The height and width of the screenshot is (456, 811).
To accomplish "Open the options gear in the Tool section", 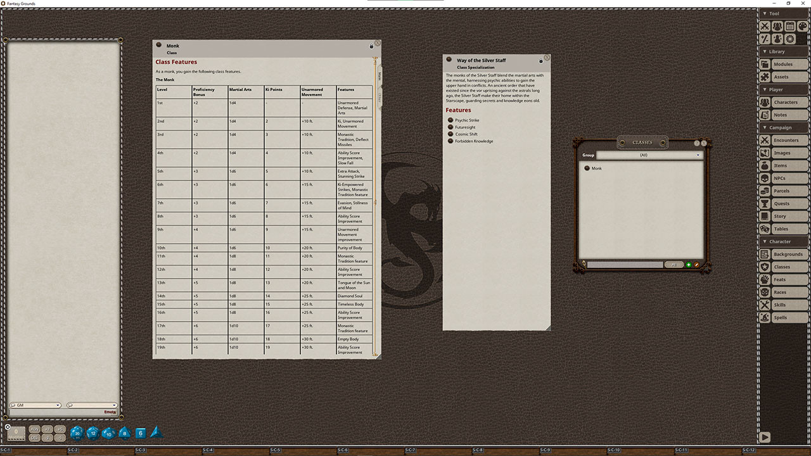I will coord(789,39).
